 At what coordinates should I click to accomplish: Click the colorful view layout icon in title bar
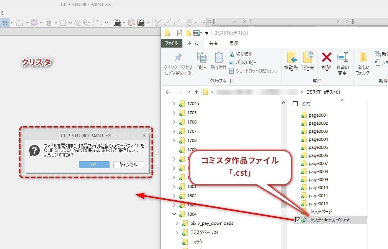(196, 33)
